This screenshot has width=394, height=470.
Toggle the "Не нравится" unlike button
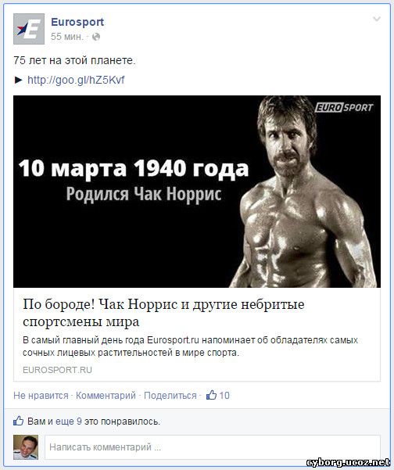[41, 396]
